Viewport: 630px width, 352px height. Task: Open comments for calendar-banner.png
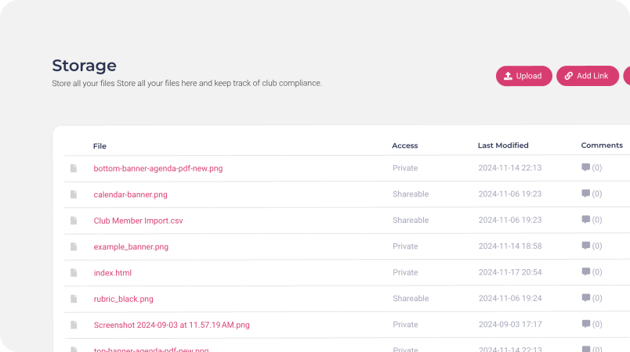[x=592, y=194]
